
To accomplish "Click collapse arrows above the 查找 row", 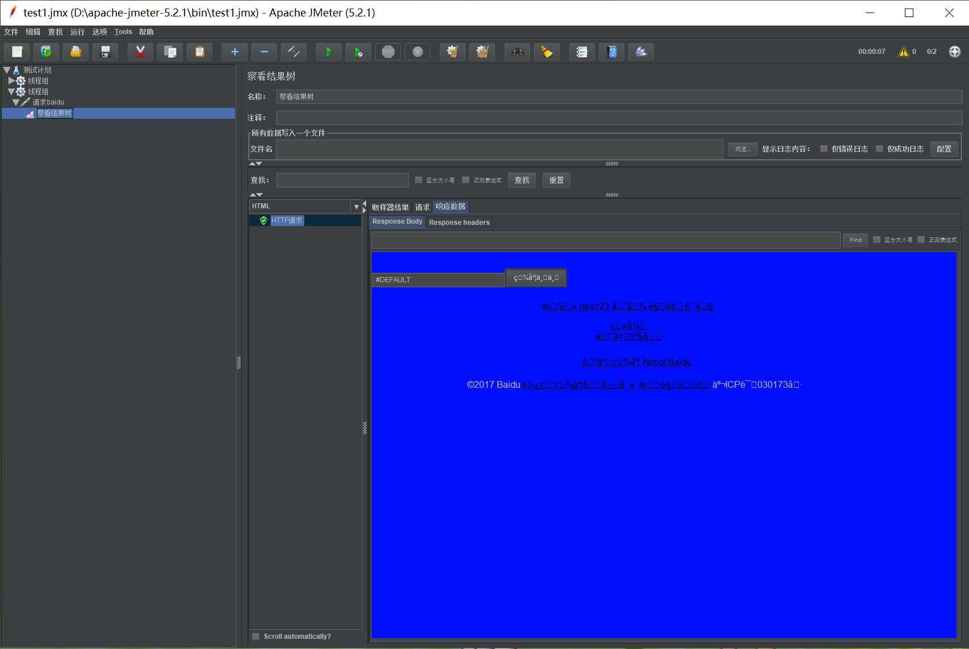I will [255, 164].
